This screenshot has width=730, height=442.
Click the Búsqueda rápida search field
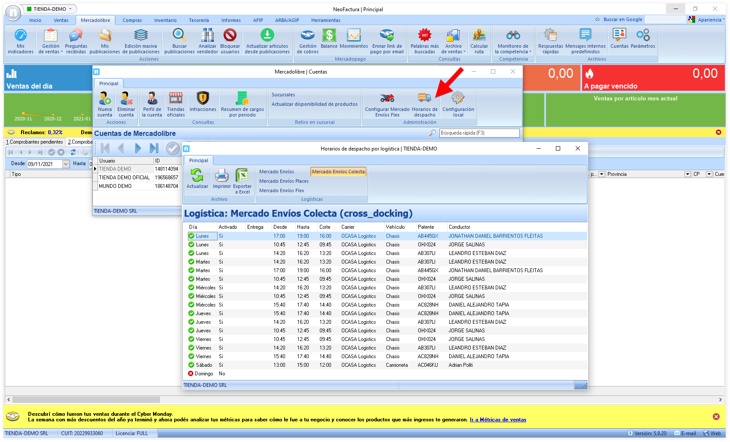pos(478,133)
